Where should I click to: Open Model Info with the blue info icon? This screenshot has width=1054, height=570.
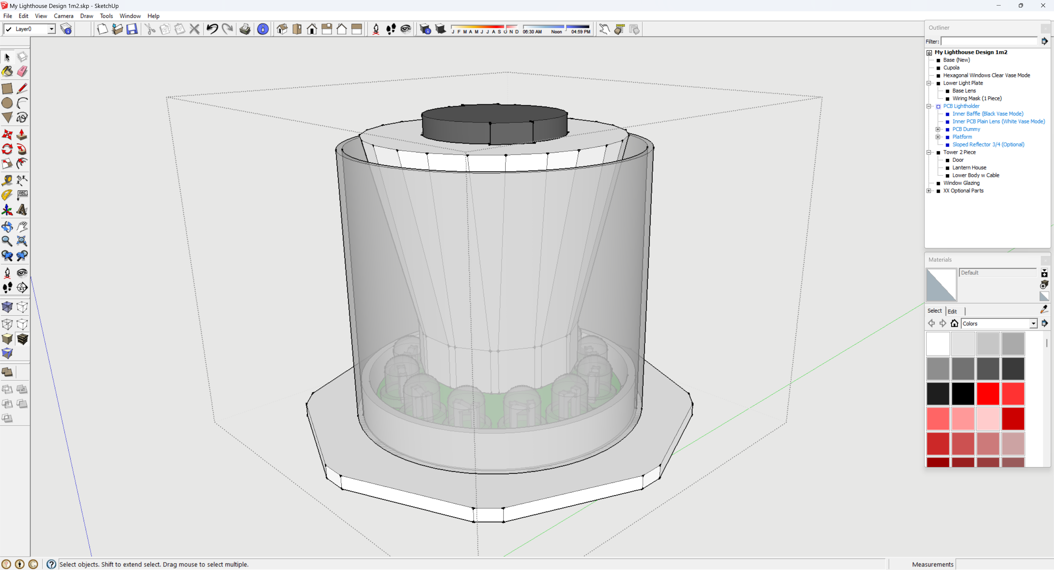[x=263, y=29]
